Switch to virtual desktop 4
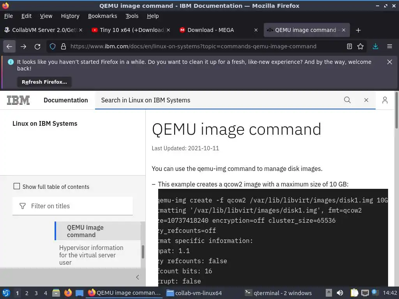399x299 pixels. point(46,293)
